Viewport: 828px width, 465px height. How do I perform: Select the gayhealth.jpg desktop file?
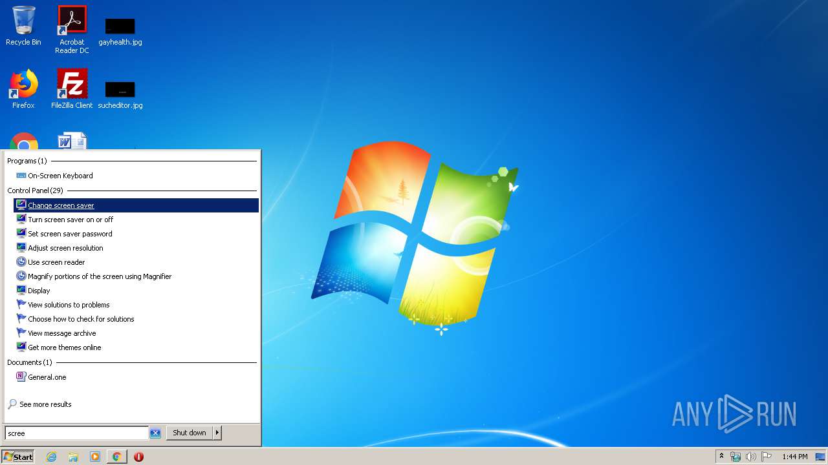120,32
